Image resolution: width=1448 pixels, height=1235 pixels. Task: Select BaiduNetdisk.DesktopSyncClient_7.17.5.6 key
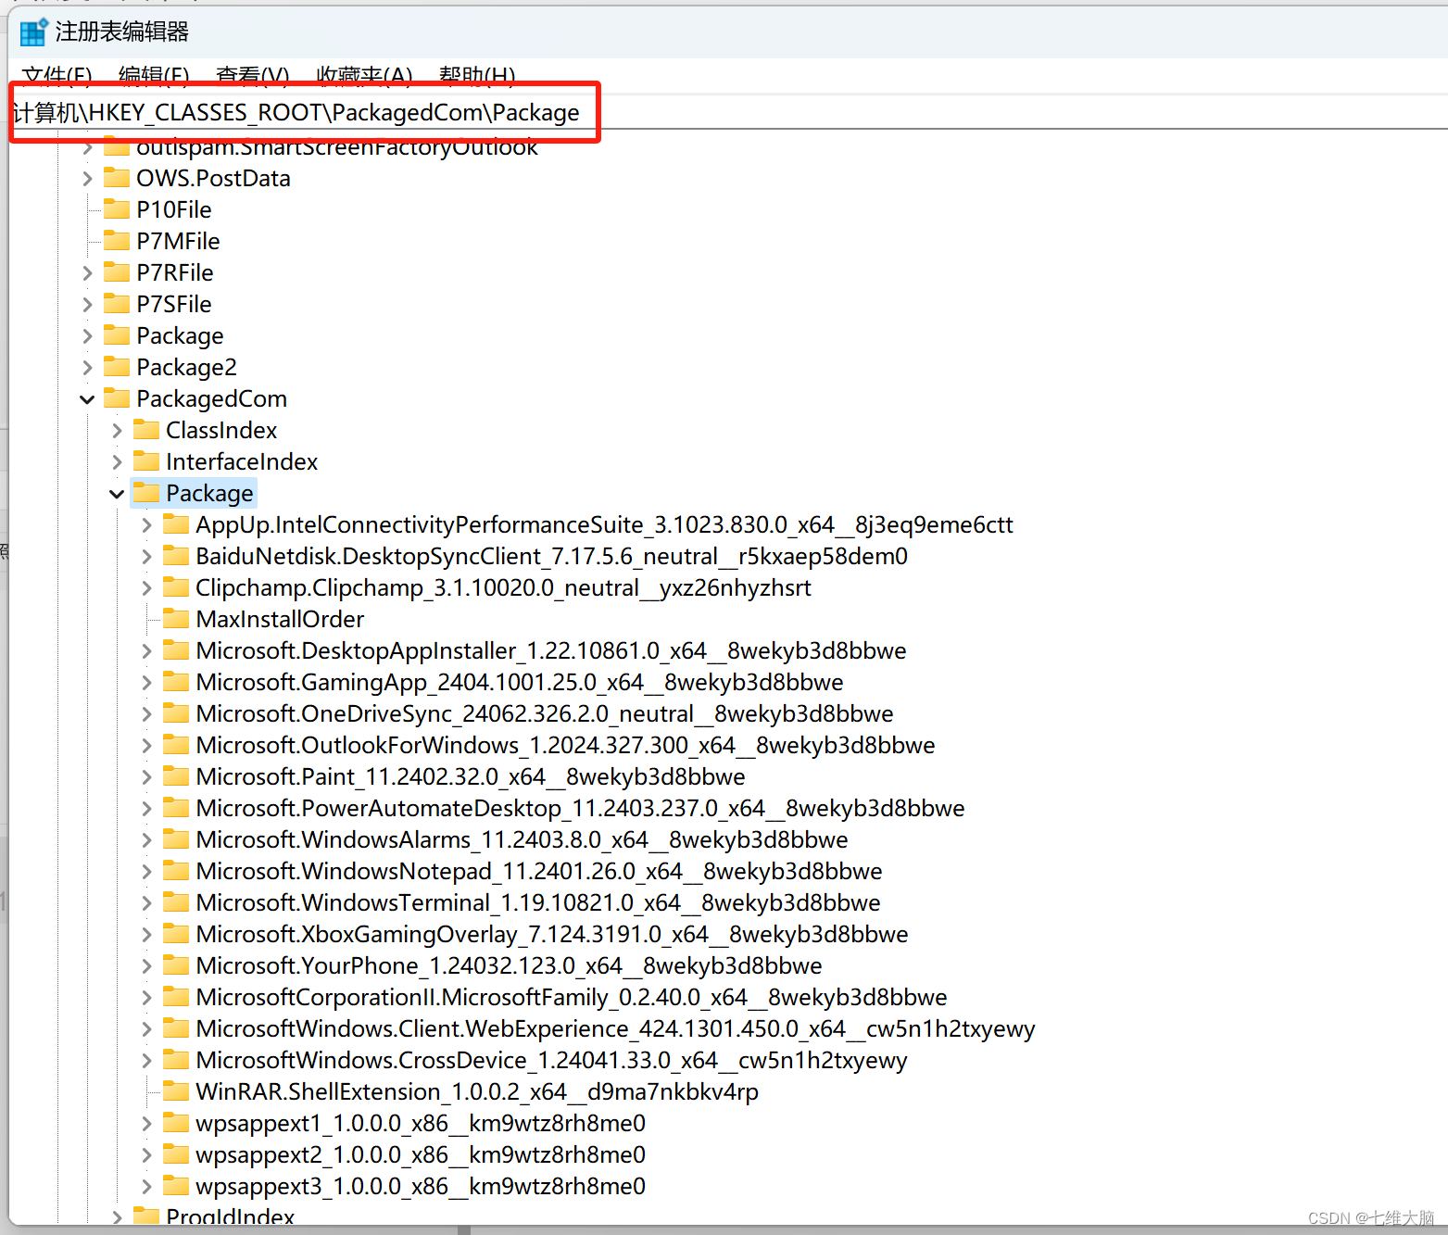[x=552, y=557]
